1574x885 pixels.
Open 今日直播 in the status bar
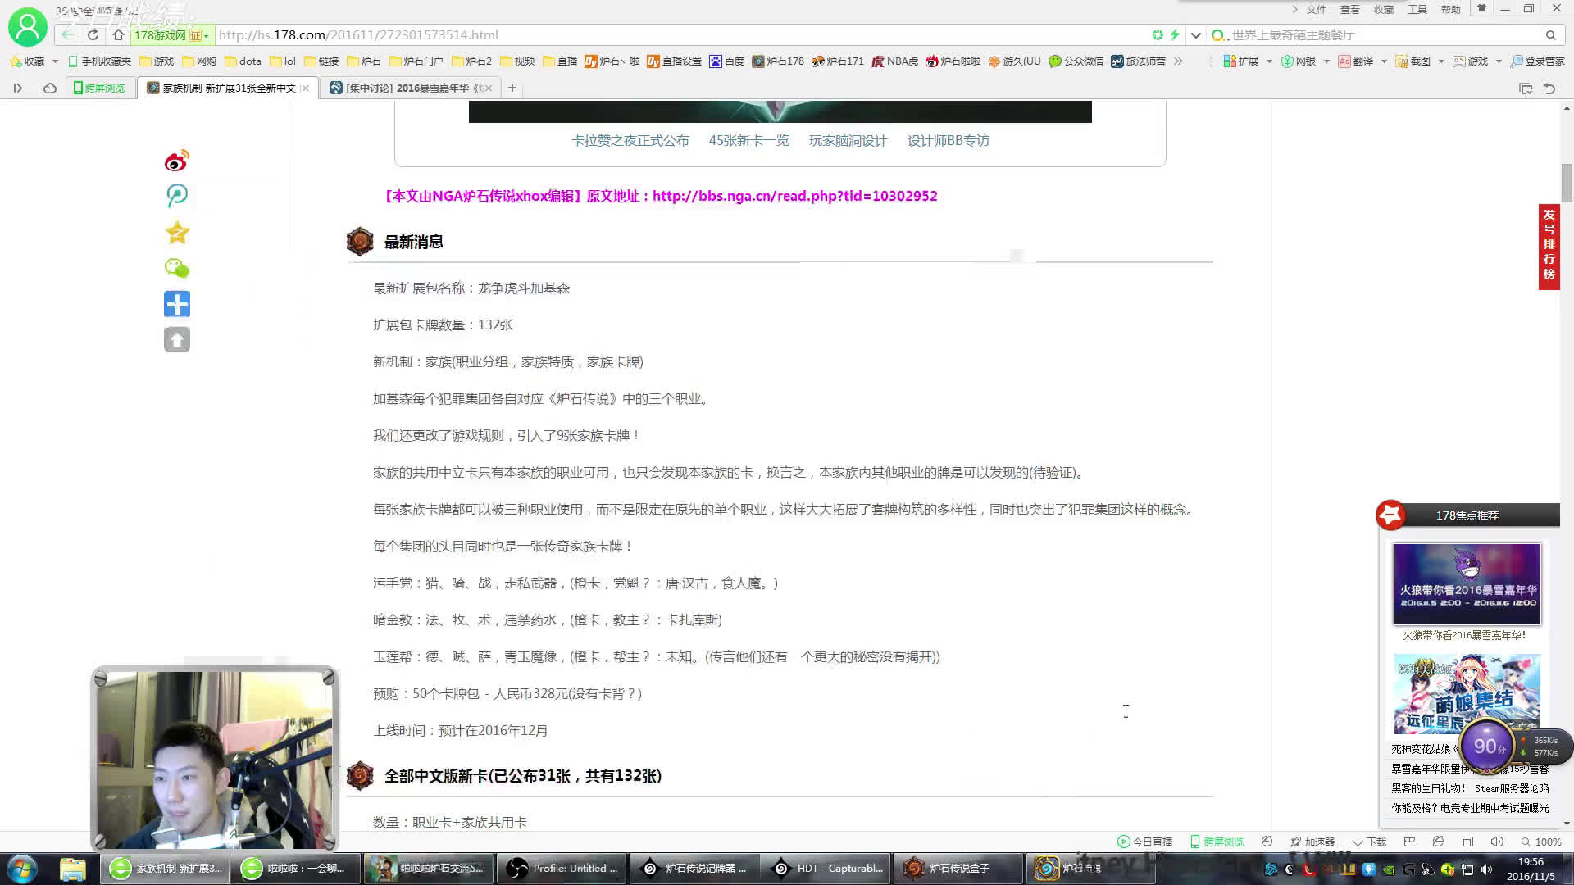coord(1144,842)
